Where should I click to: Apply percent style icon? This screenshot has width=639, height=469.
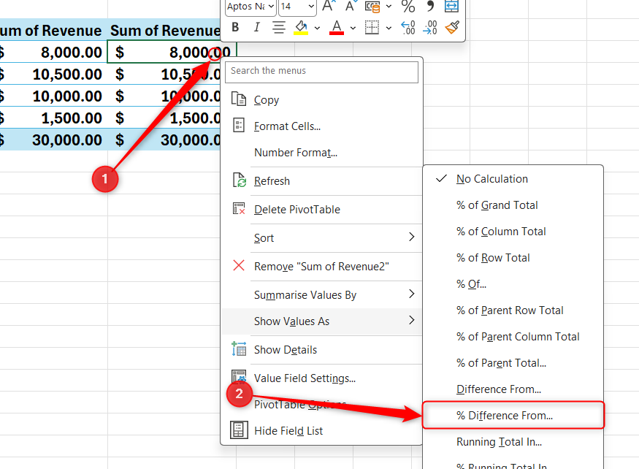coord(408,6)
